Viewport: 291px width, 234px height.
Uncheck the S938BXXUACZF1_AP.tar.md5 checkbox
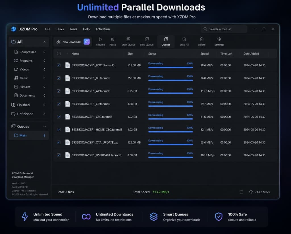coord(59,91)
